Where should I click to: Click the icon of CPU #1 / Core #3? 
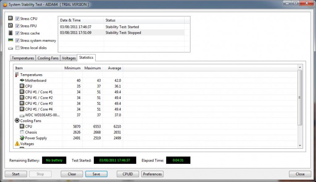click(22, 103)
